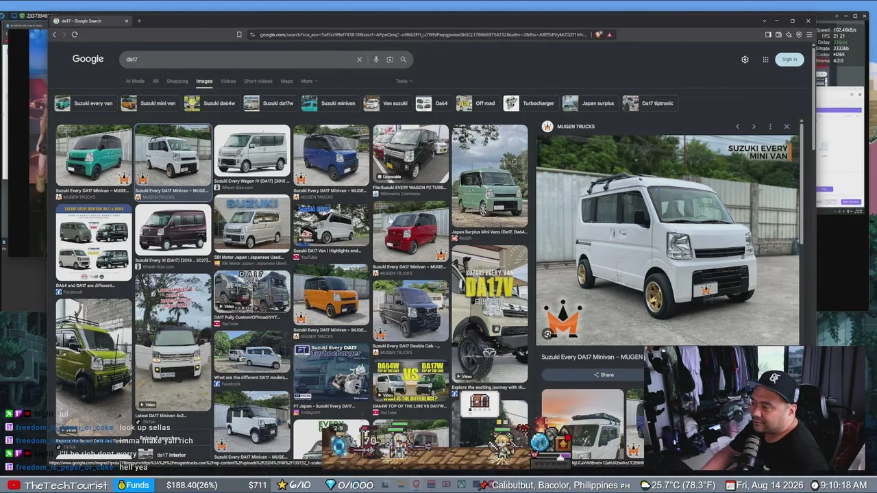The height and width of the screenshot is (493, 877).
Task: Expand the More search categories dropdown
Action: coord(308,81)
